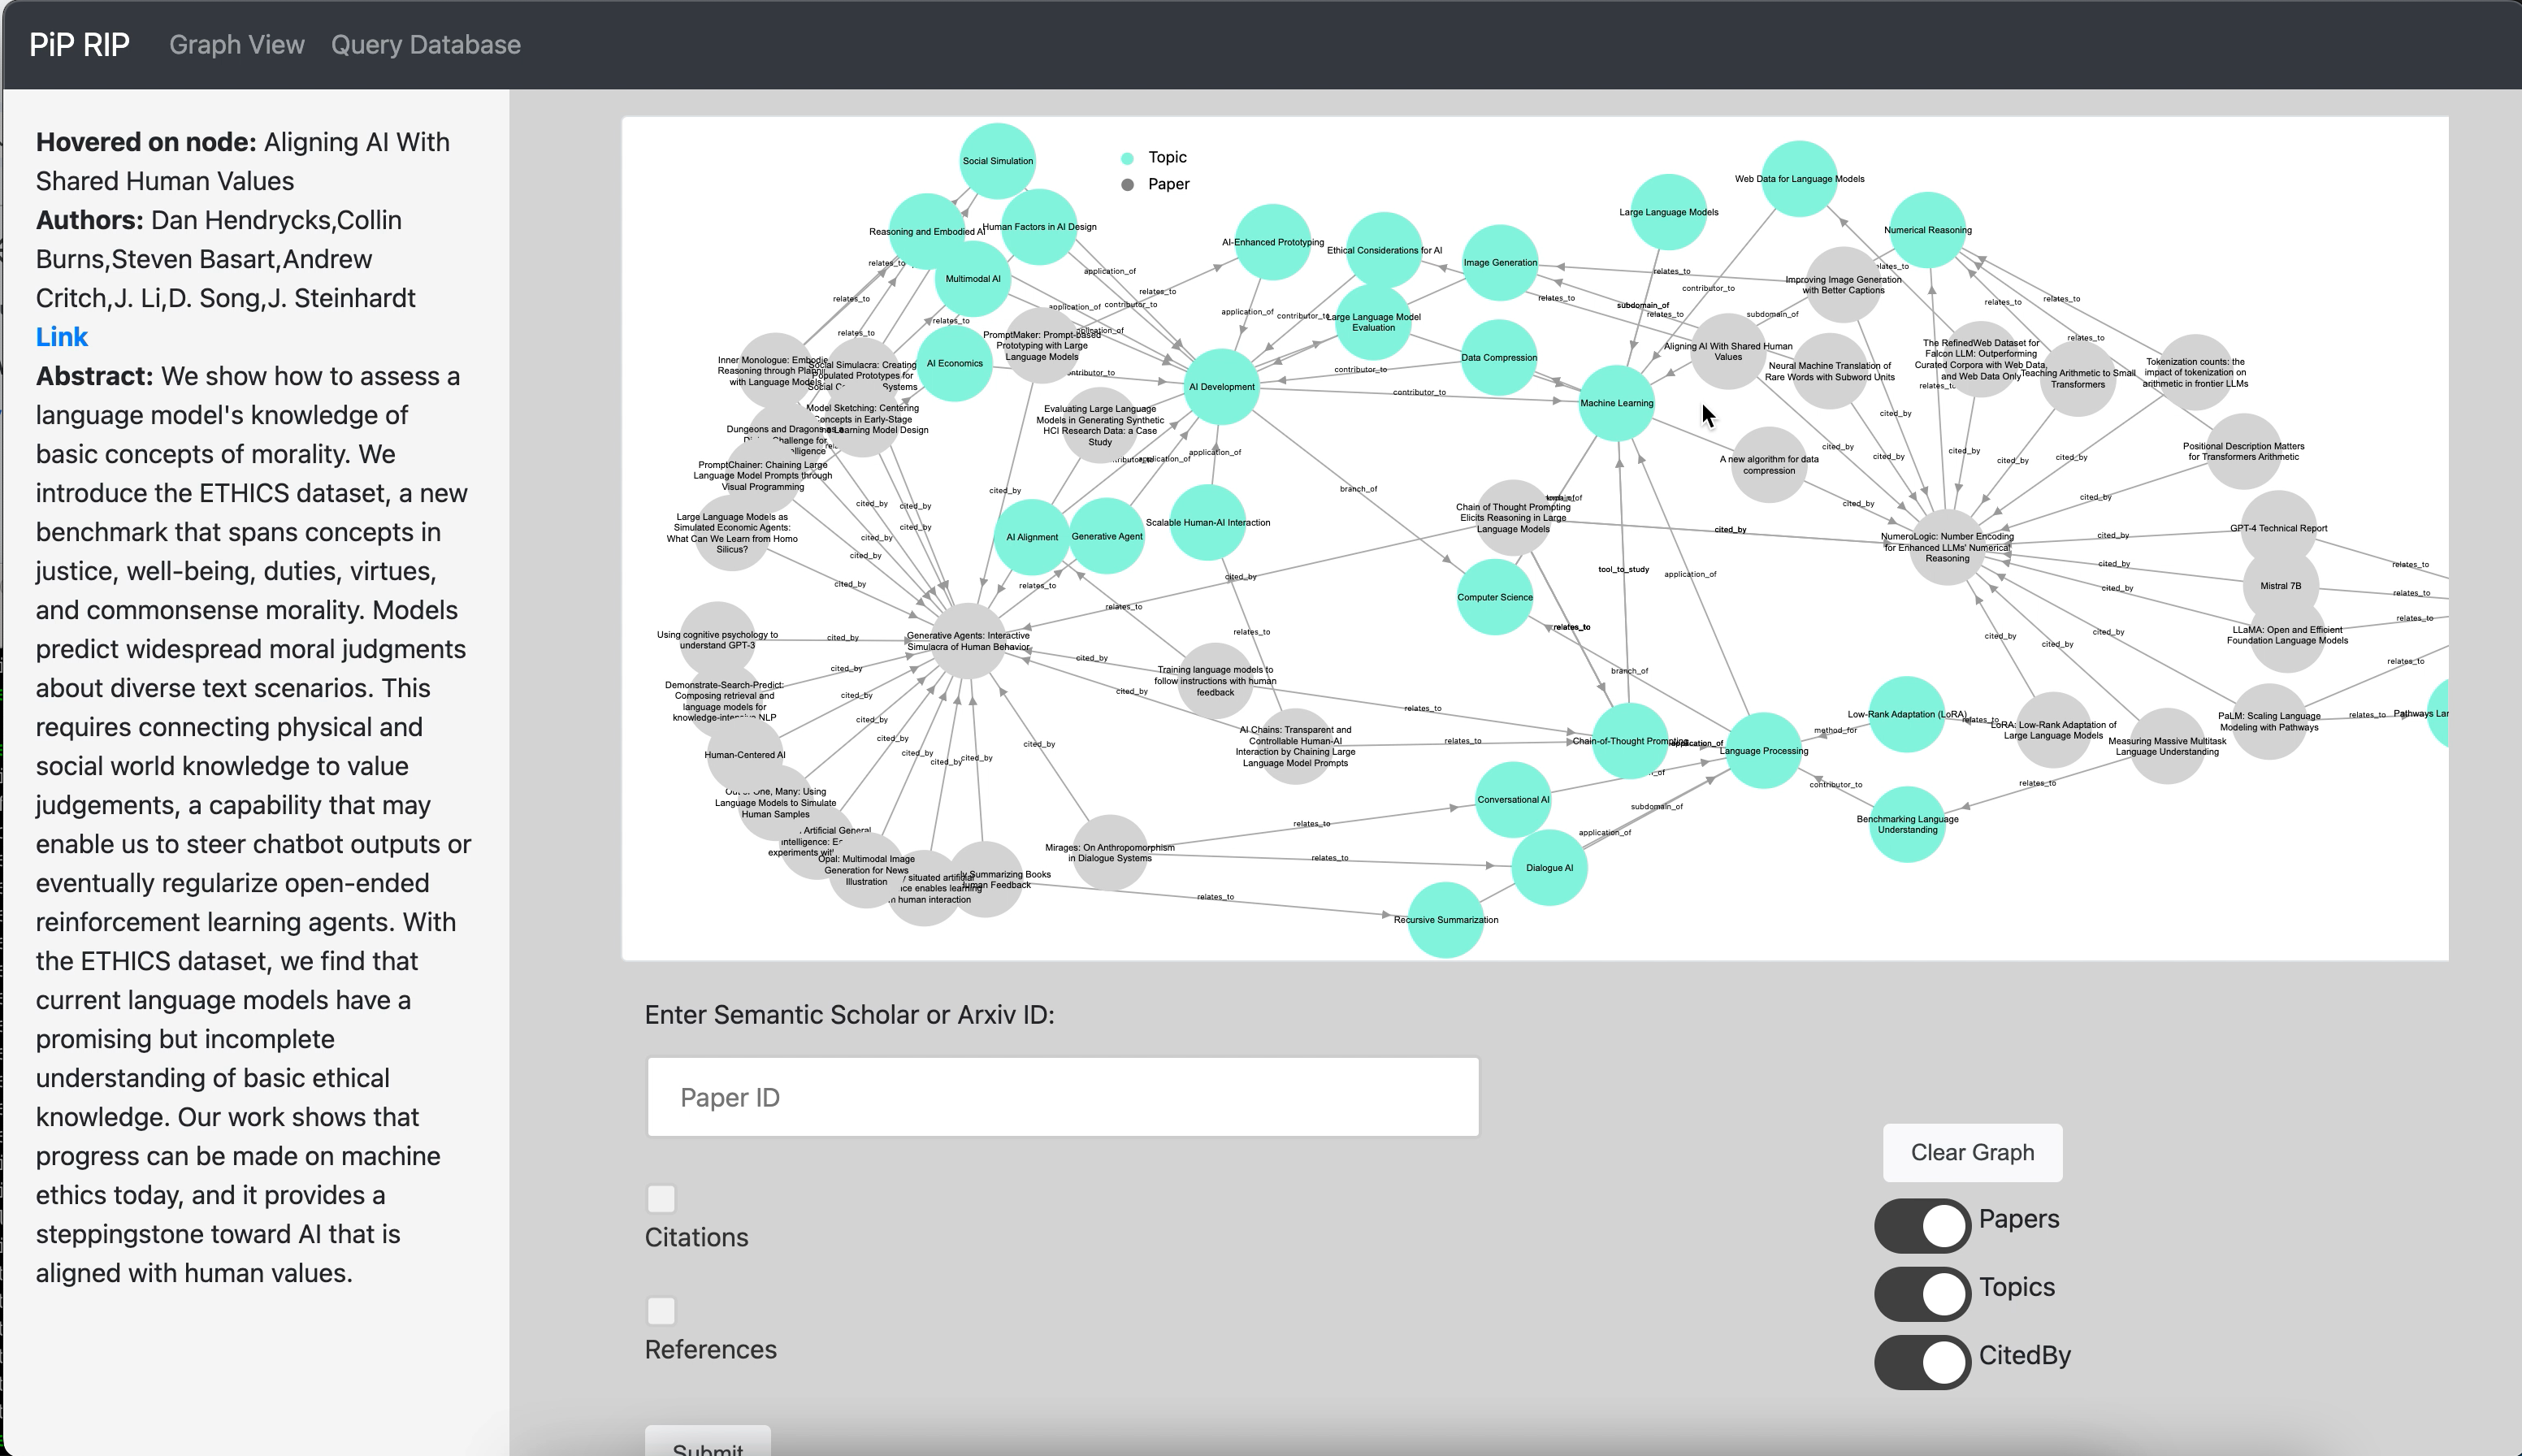Enable the Citations checkbox
The width and height of the screenshot is (2522, 1456).
click(661, 1198)
